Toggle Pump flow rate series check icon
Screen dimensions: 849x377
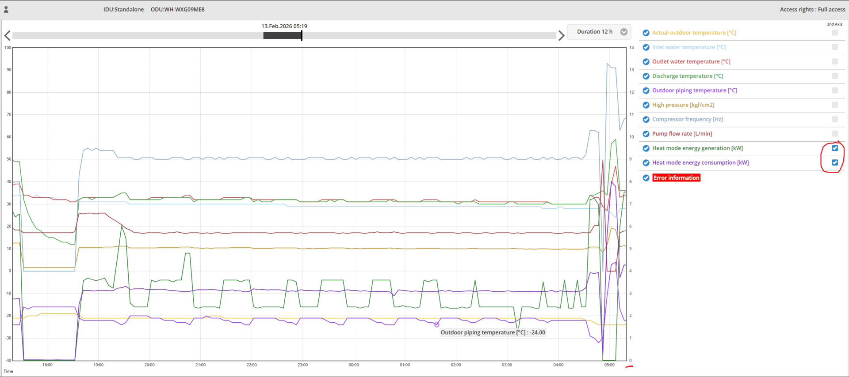(x=646, y=134)
